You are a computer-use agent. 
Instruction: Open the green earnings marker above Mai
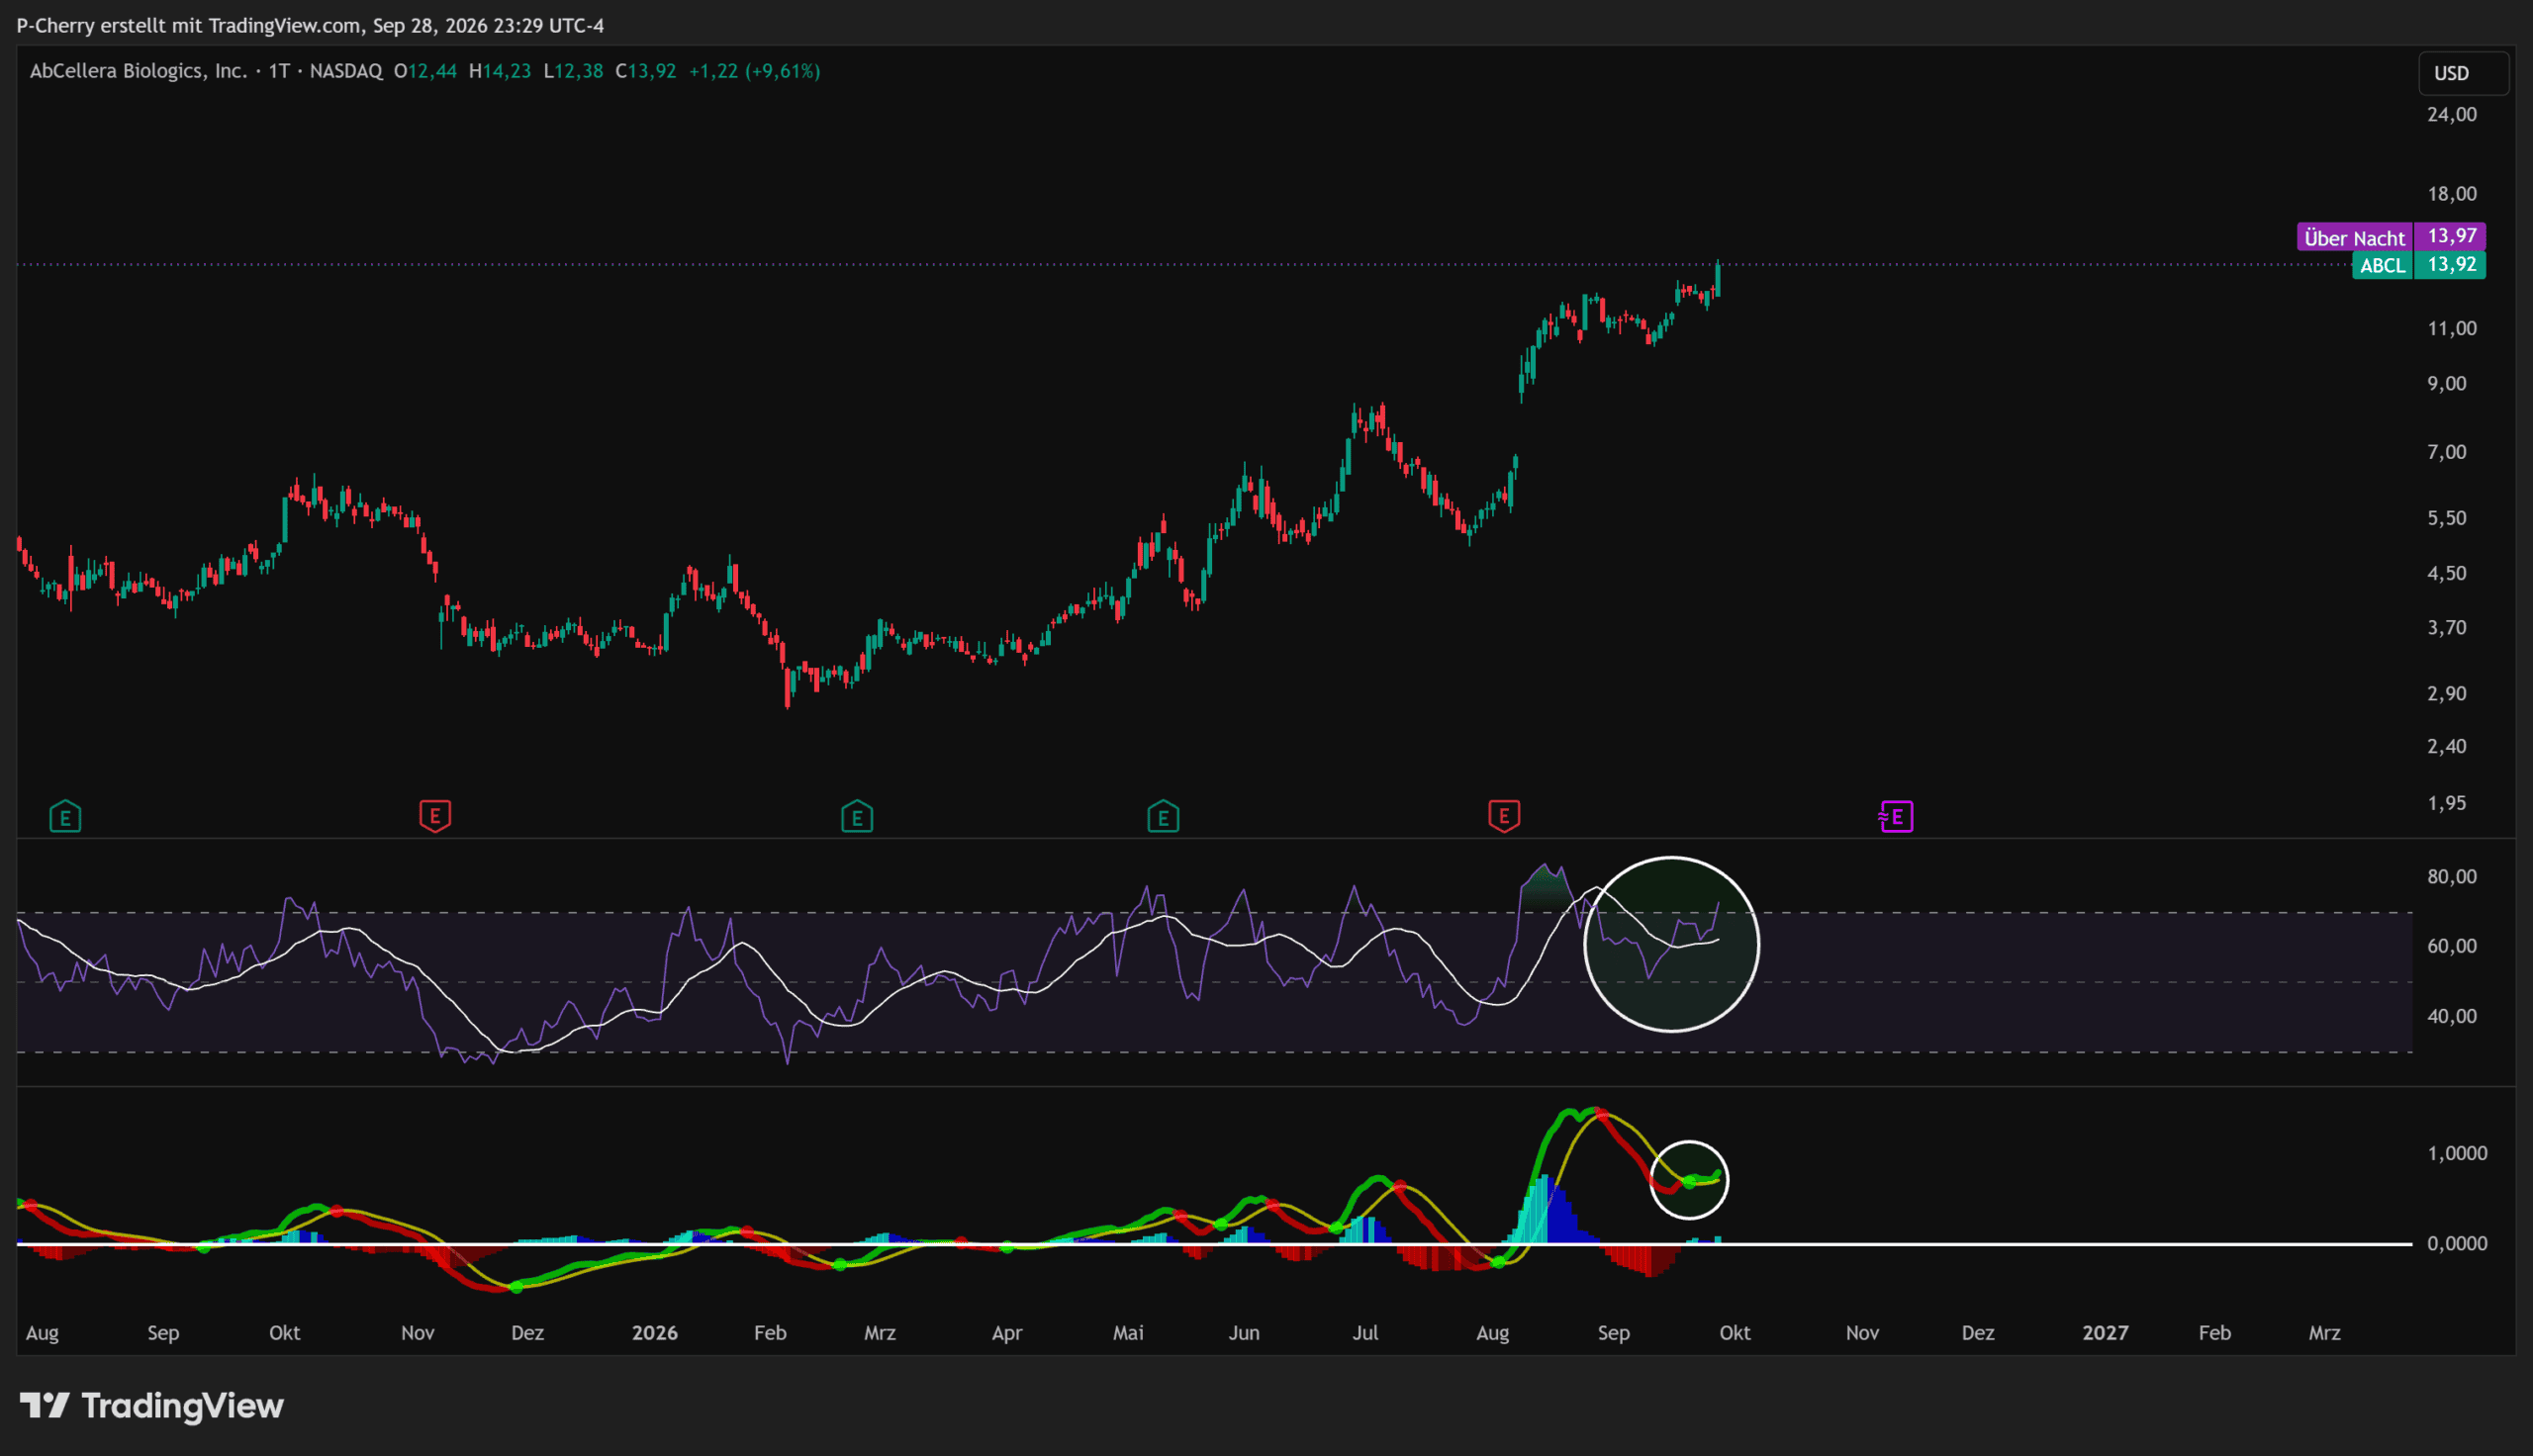point(1163,817)
